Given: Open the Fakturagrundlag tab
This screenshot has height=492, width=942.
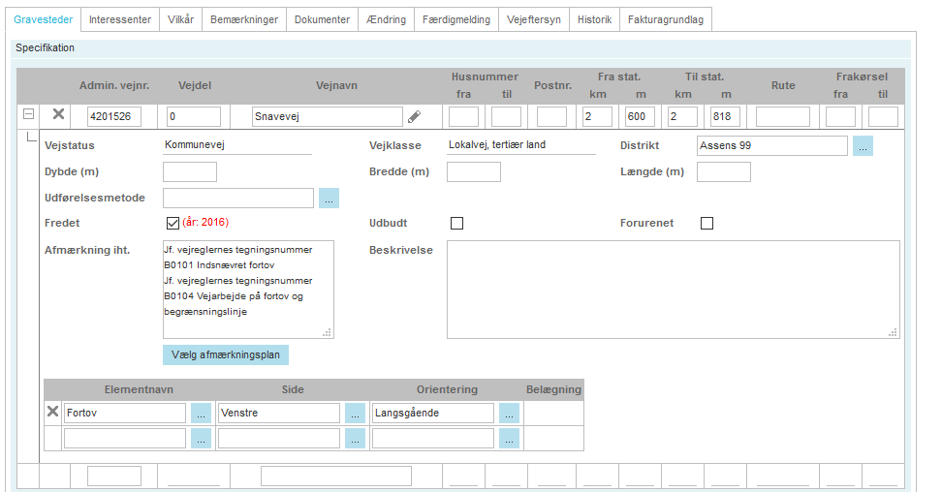Looking at the screenshot, I should (665, 19).
